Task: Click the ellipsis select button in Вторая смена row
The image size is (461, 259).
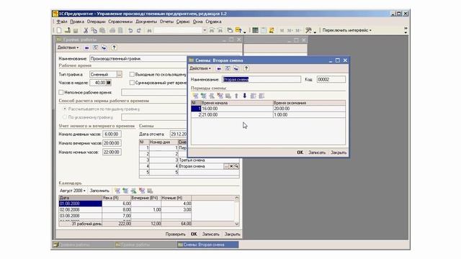Action: coord(226,166)
